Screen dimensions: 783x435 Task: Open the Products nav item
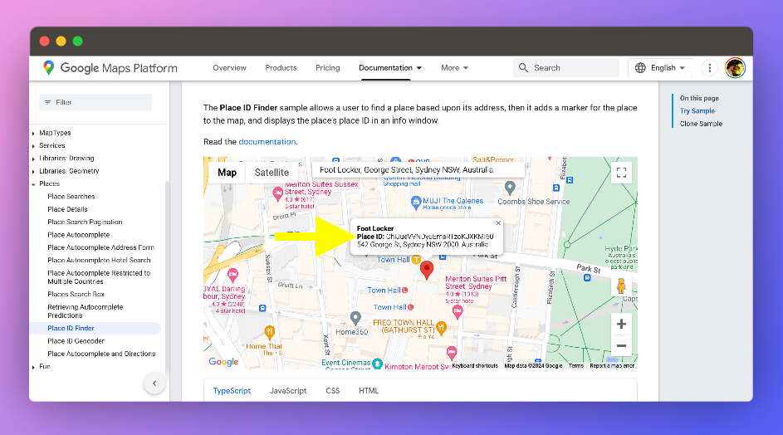(x=281, y=68)
